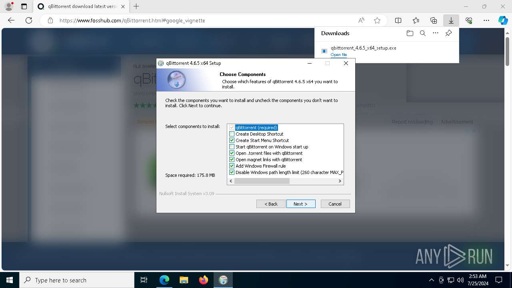The height and width of the screenshot is (288, 512).
Task: Click the Next button
Action: (301, 204)
